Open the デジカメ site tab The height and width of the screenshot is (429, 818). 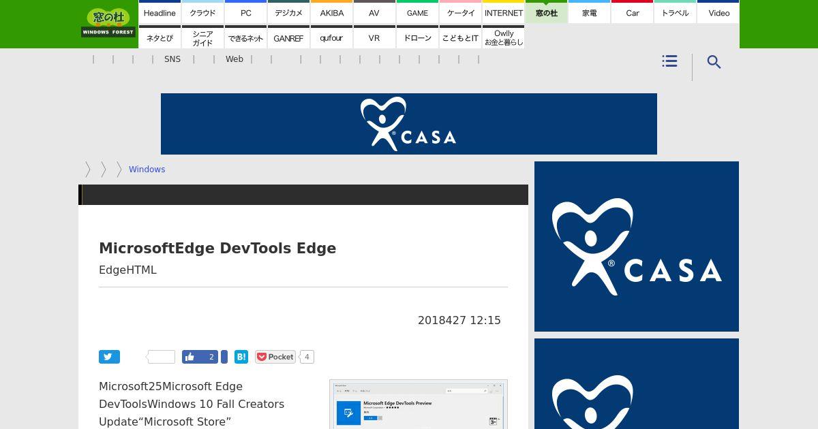[x=288, y=12]
